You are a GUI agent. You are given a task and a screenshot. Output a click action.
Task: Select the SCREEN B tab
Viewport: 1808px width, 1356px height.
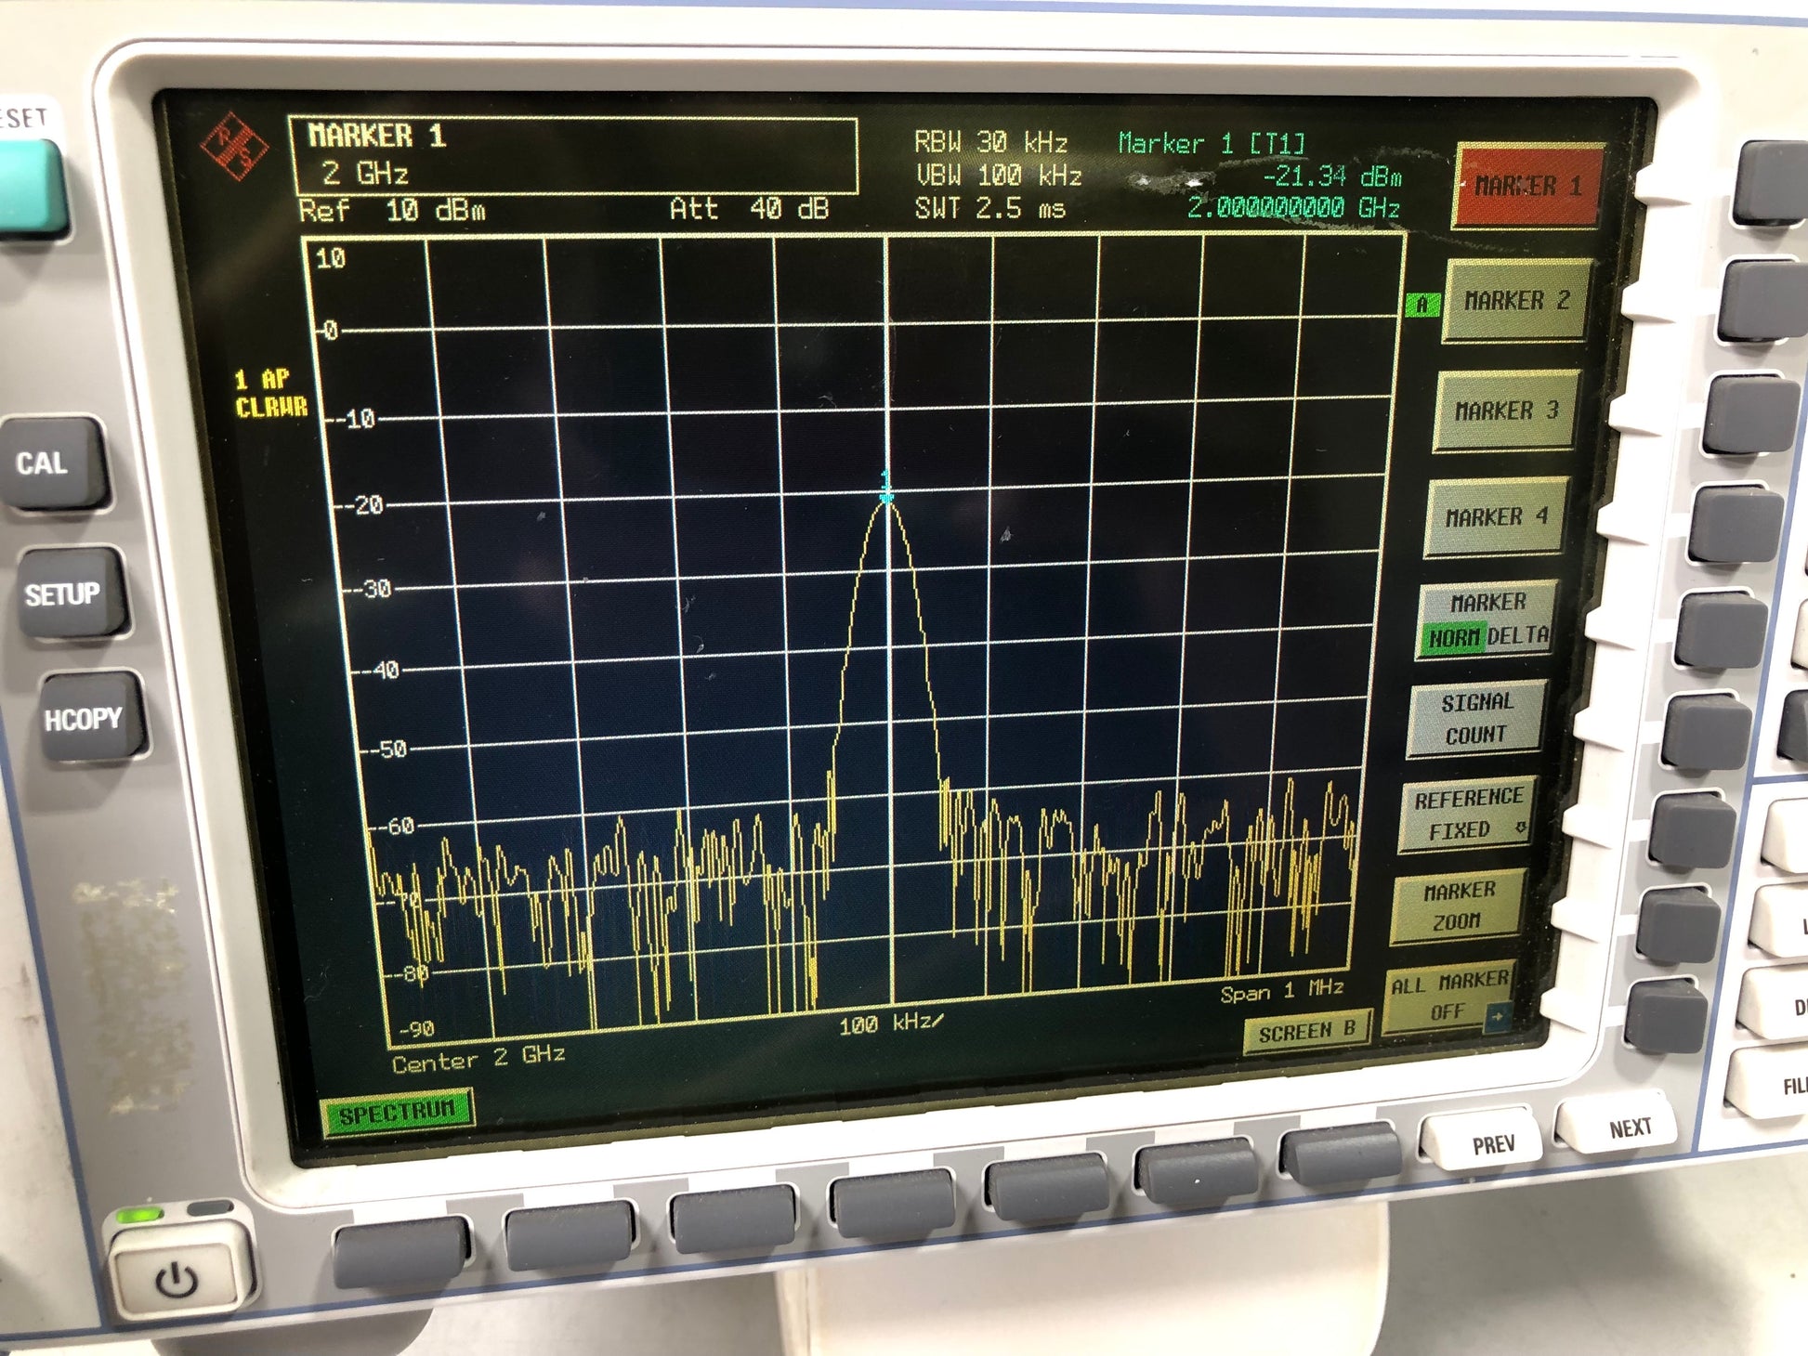(1307, 1032)
